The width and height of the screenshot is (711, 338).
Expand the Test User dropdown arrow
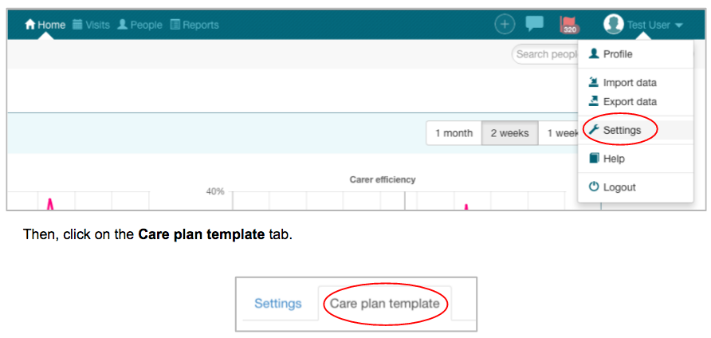[679, 26]
